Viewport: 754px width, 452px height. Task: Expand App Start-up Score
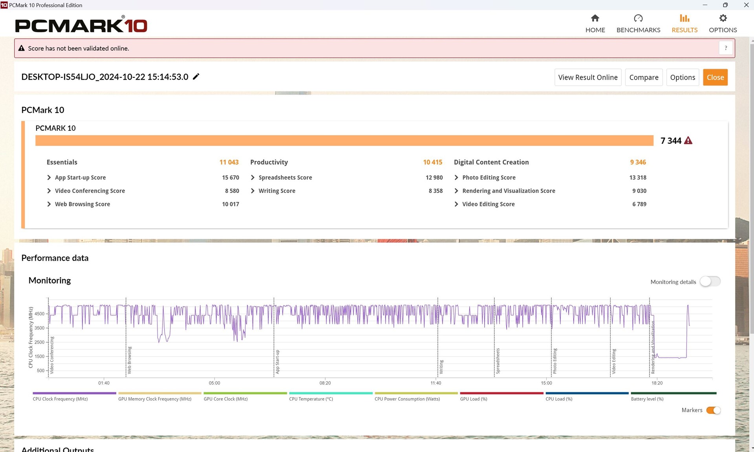click(x=49, y=178)
